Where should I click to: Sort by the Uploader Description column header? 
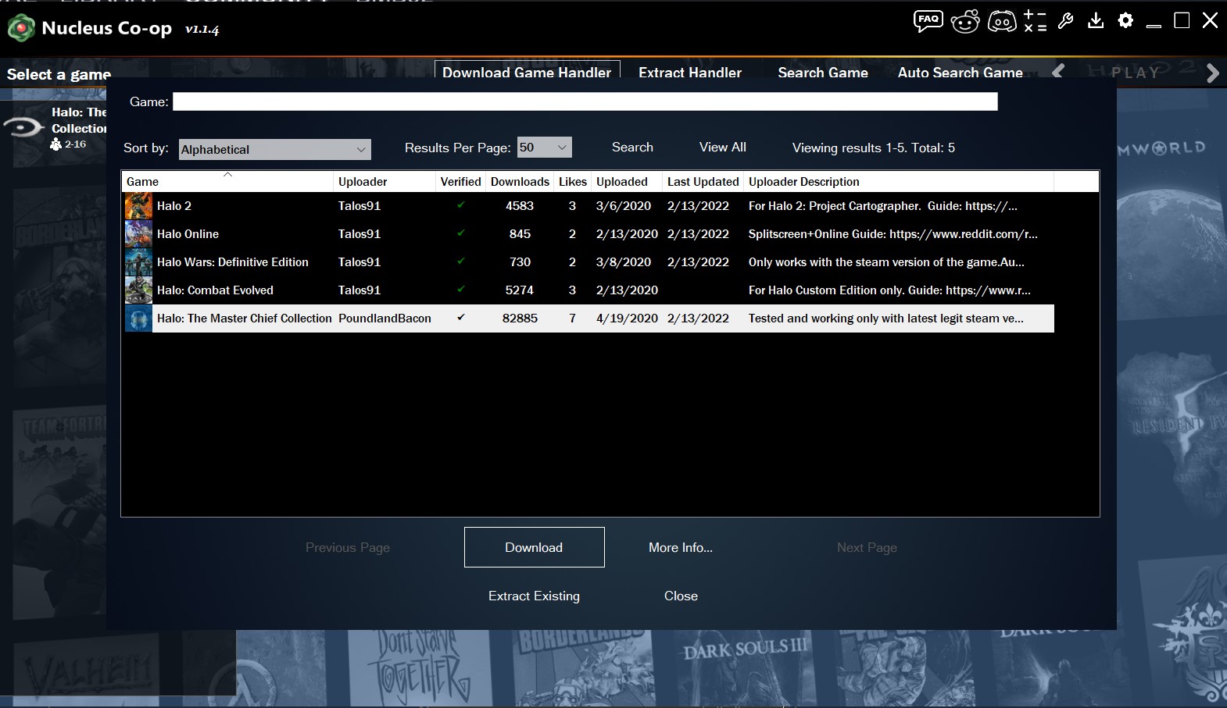899,182
